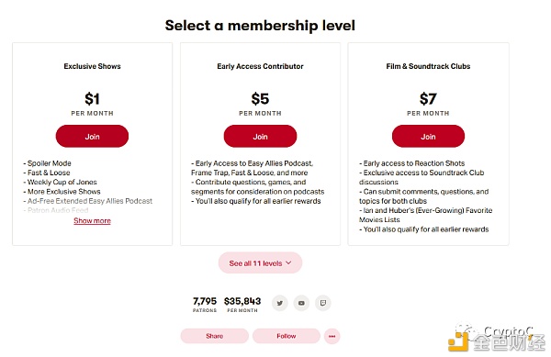Click the watermark logo at bottom right
551x357 pixels.
coord(497,339)
